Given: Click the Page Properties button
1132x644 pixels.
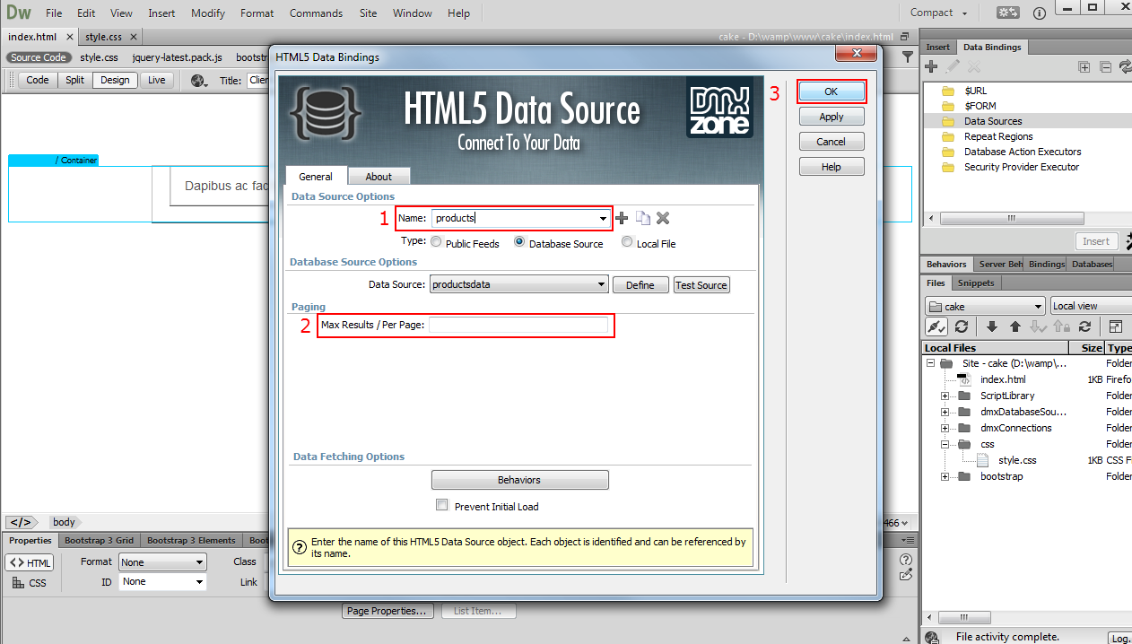Looking at the screenshot, I should pos(388,611).
